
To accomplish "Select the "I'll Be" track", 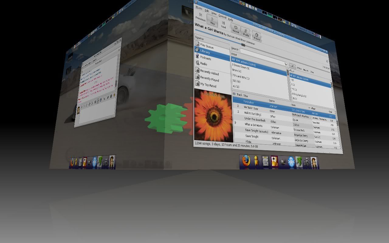I will [248, 142].
